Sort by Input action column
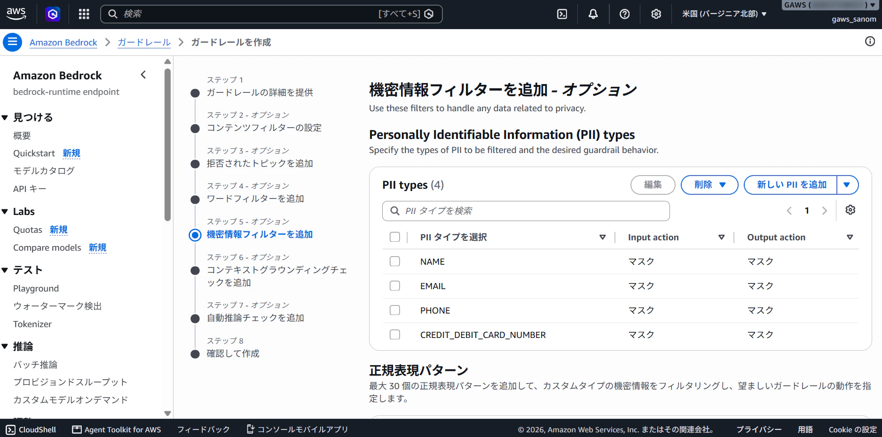882x437 pixels. coord(721,237)
